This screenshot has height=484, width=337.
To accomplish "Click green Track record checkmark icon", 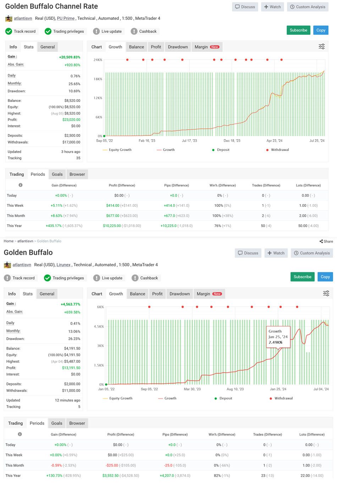I will (x=9, y=32).
